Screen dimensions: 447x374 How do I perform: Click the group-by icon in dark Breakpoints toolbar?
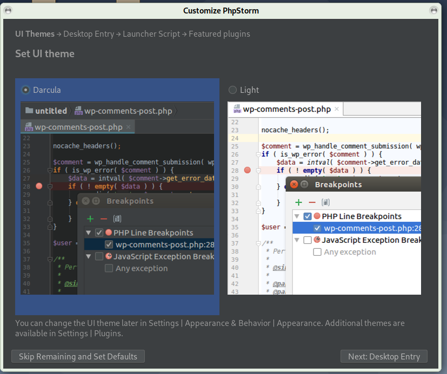117,219
